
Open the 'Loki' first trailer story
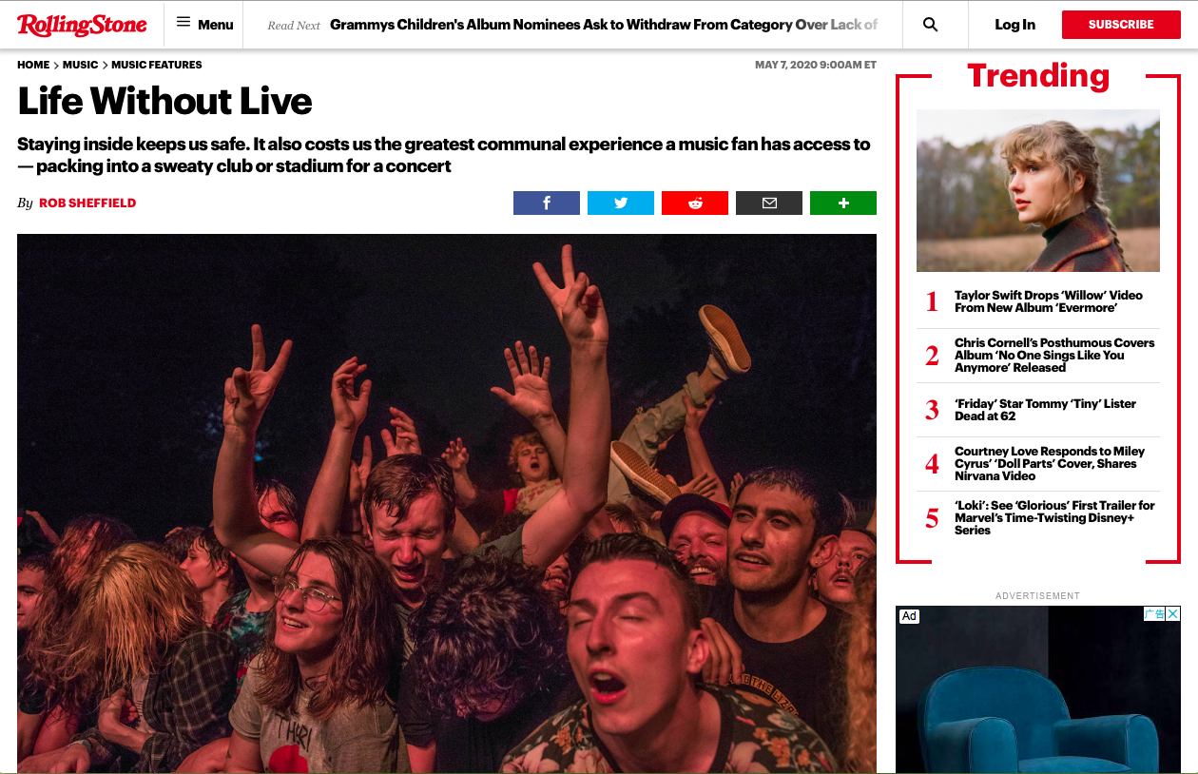1054,517
